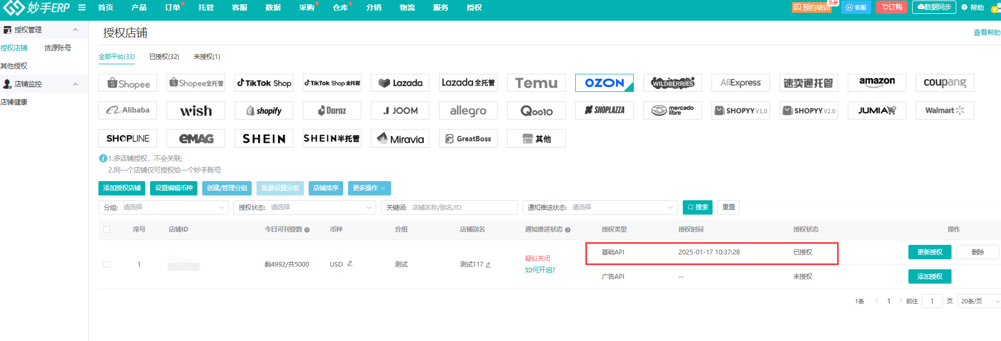Click the pencil icon next to USD
This screenshot has height=341, width=1001.
(x=350, y=264)
